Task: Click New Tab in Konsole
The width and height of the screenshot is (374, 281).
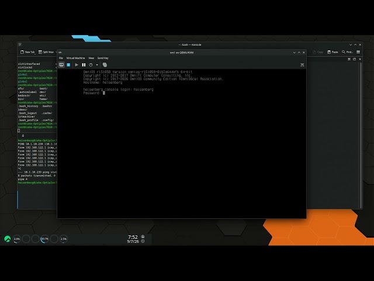Action: point(27,52)
